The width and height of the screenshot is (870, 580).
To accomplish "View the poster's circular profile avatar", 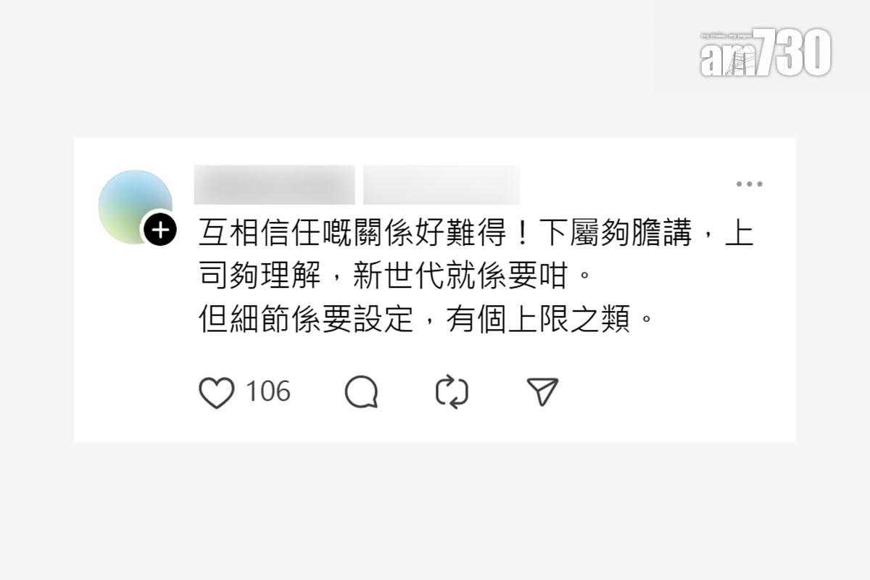I will point(135,207).
